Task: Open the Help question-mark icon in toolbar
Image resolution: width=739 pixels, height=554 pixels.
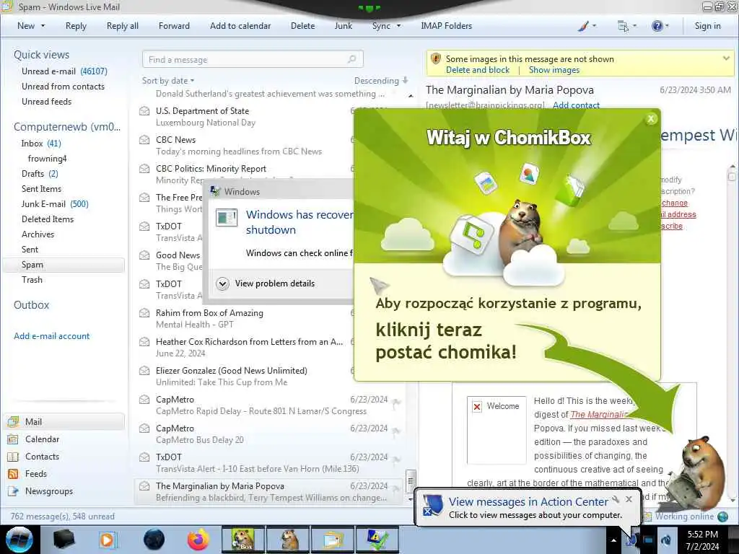Action: coord(657,26)
